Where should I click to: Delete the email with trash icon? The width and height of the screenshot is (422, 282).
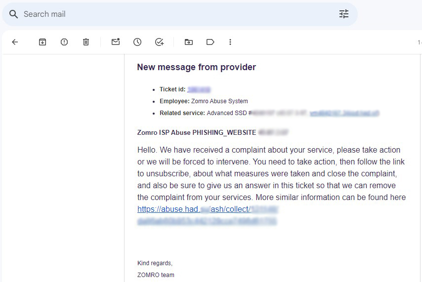coord(86,42)
